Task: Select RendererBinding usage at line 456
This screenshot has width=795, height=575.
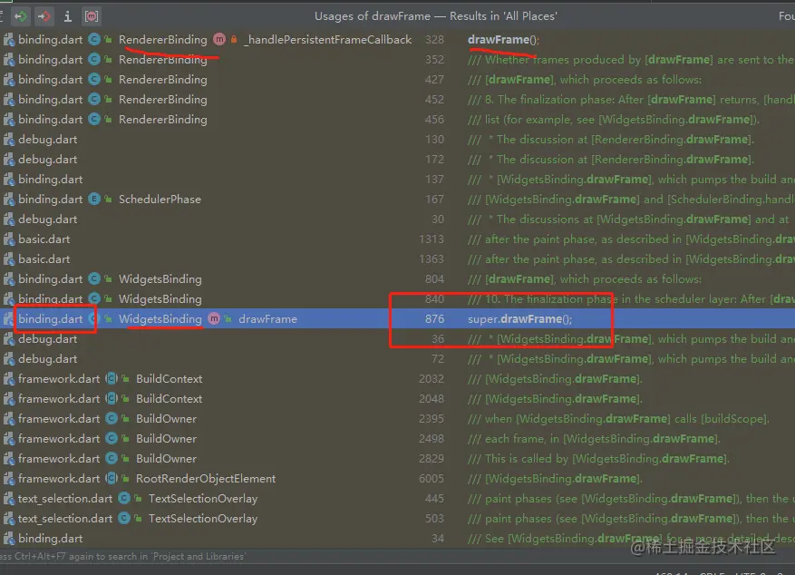Action: (397, 120)
